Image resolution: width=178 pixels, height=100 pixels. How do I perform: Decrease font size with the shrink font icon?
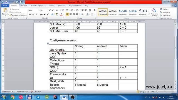pyautogui.click(x=53, y=10)
